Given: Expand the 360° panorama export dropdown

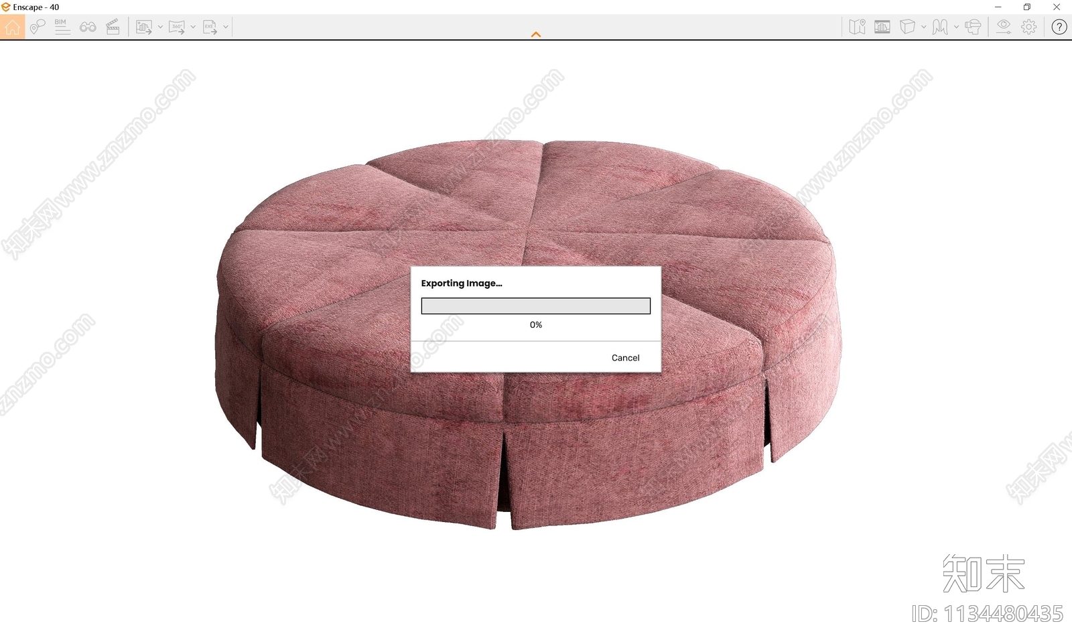Looking at the screenshot, I should 193,27.
